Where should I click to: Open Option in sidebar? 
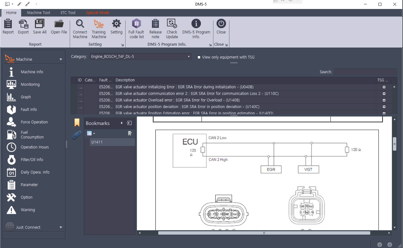click(x=26, y=197)
